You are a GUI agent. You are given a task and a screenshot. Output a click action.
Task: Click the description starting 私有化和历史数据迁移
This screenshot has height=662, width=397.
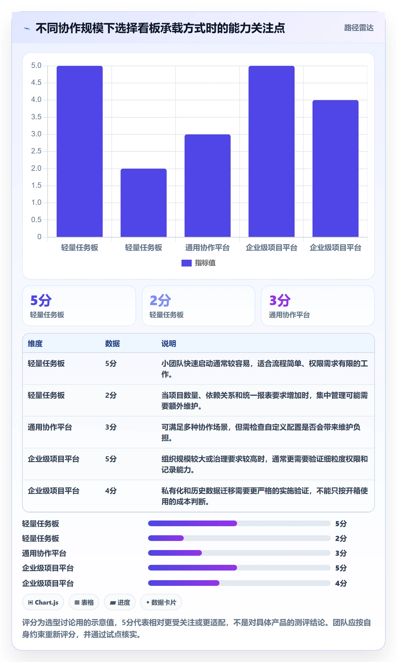[265, 496]
